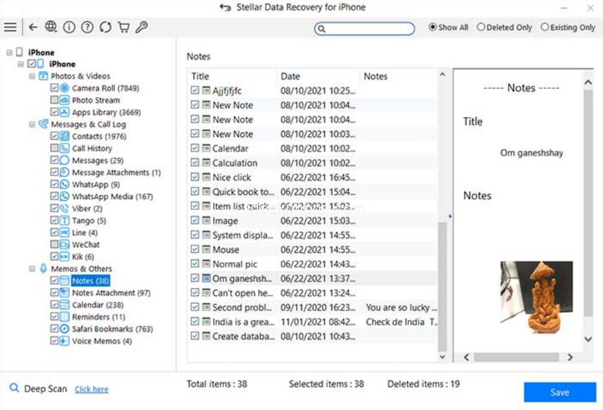The width and height of the screenshot is (603, 410).
Task: Sort notes by Date column header
Action: pyautogui.click(x=291, y=76)
